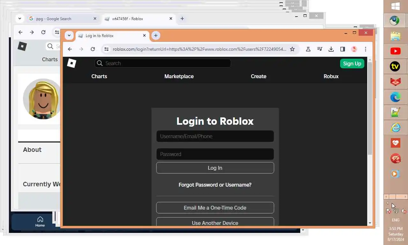Click the scroll down arrow of the login page

(x=370, y=223)
